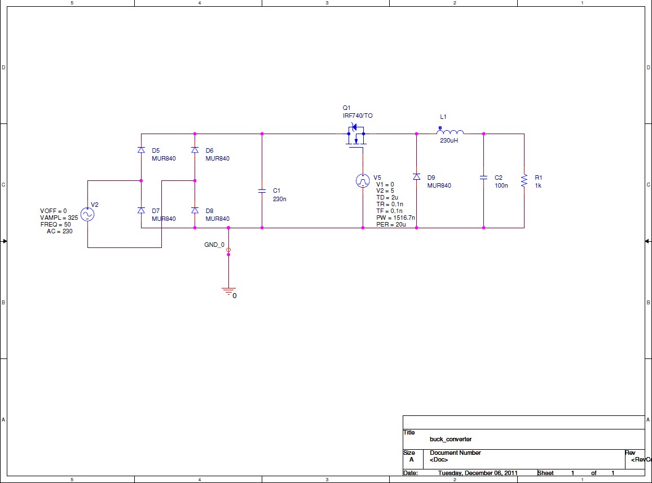This screenshot has height=483, width=652.
Task: Click the V2 = 5 pulse property
Action: tap(385, 191)
